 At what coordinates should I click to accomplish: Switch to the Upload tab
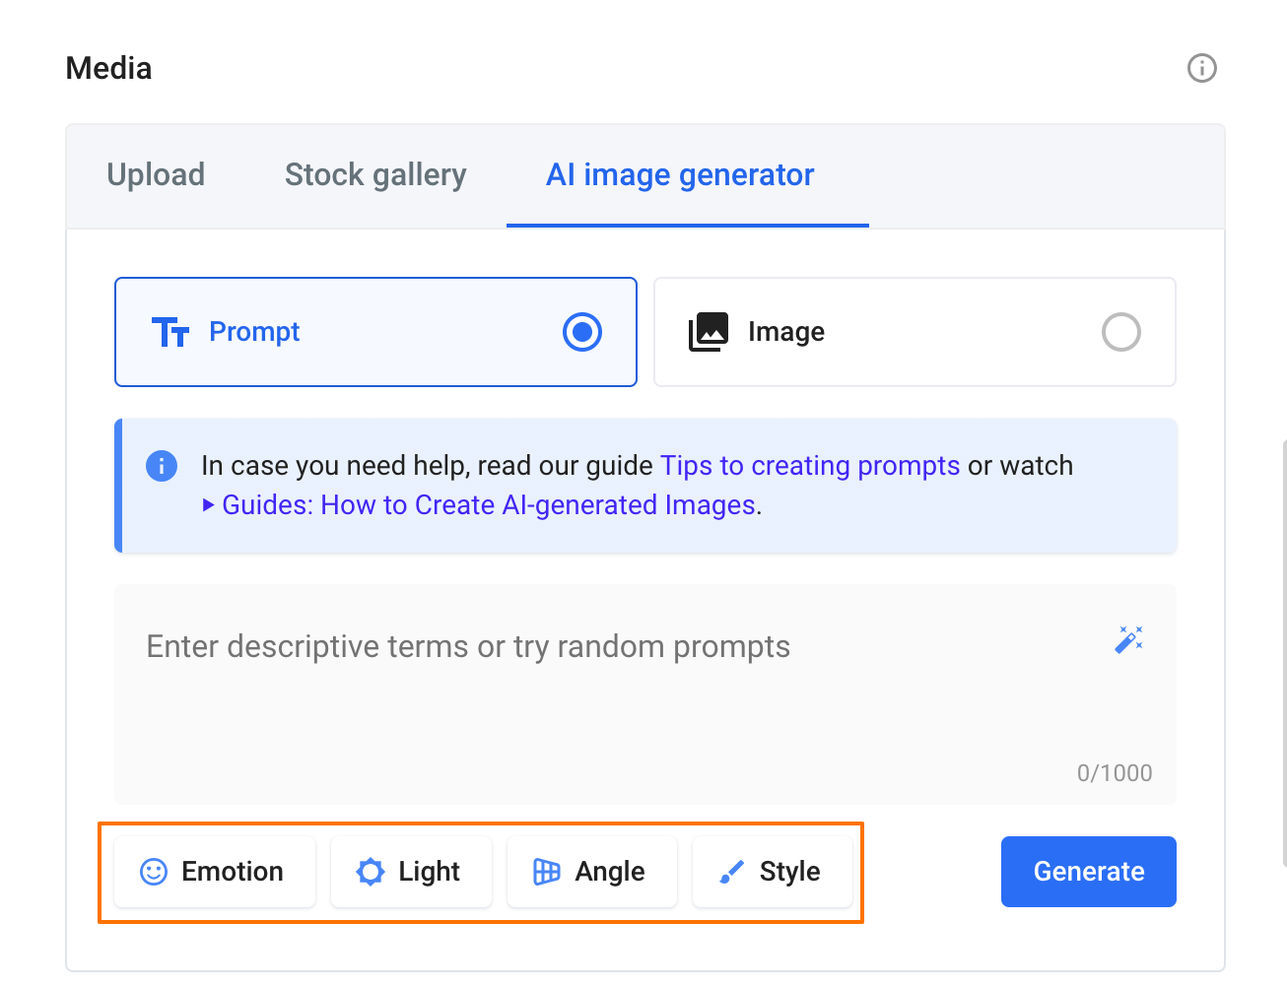pyautogui.click(x=156, y=175)
